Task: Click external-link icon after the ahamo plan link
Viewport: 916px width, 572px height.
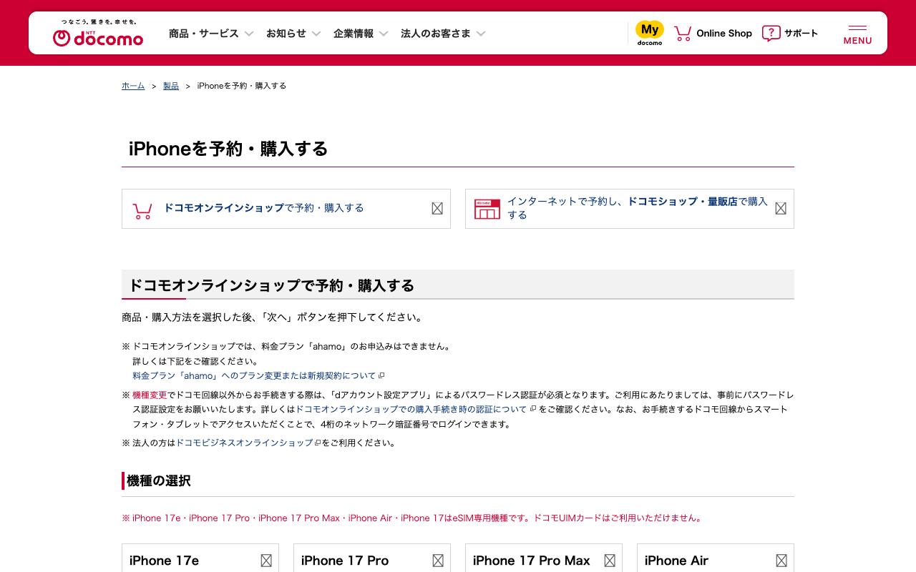Action: (381, 375)
